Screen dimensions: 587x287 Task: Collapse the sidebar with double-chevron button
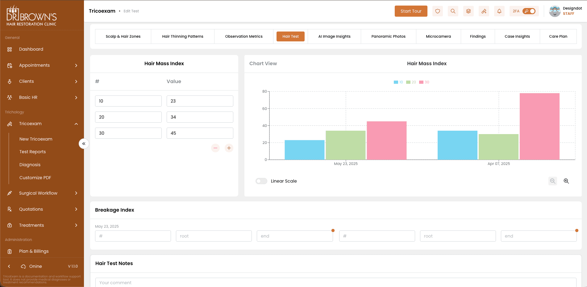[84, 144]
